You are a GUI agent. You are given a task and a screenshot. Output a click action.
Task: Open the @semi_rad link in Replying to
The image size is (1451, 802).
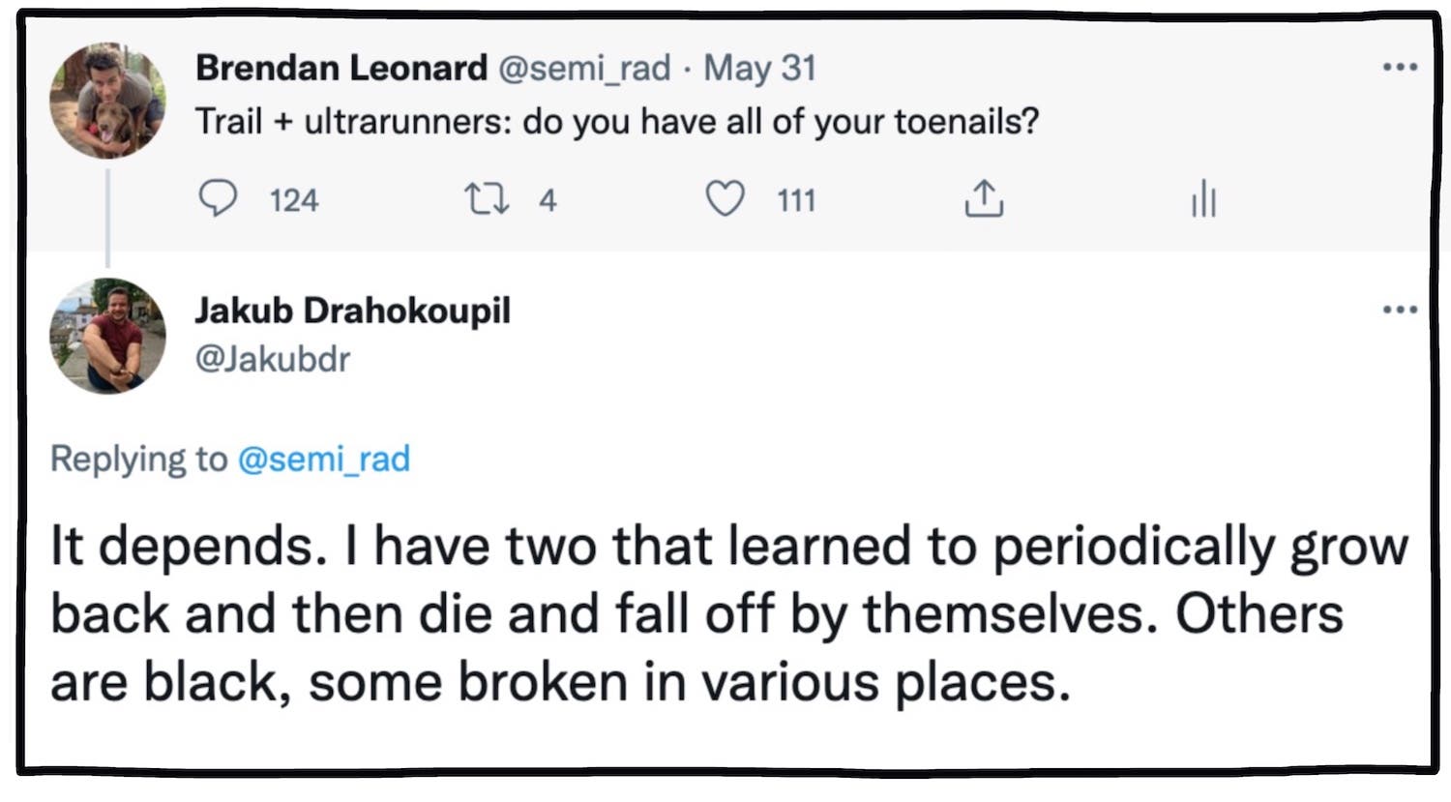point(323,460)
